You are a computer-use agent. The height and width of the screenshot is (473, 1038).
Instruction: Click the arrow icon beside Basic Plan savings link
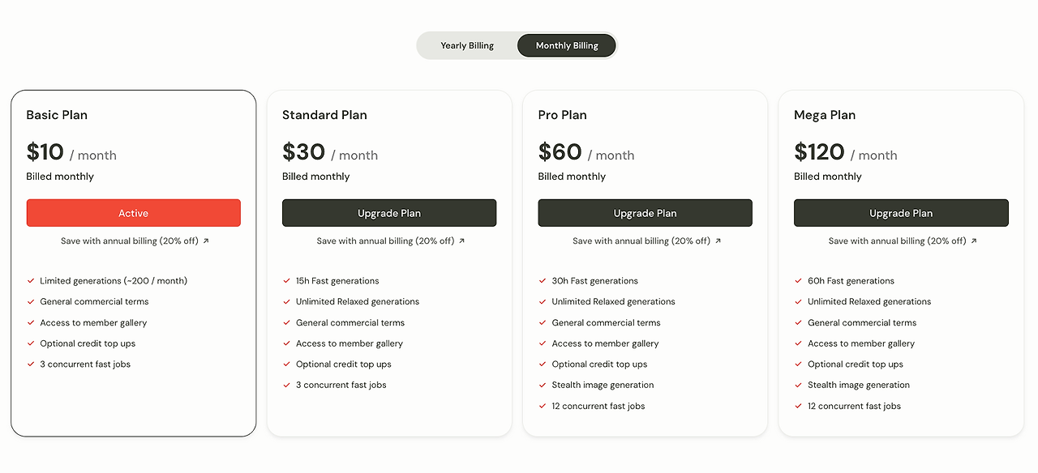(205, 241)
